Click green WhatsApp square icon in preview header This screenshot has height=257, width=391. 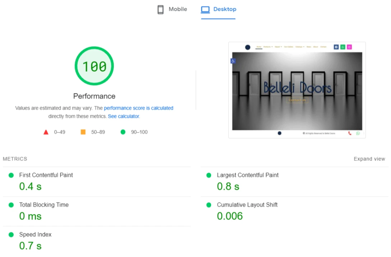[x=343, y=47]
